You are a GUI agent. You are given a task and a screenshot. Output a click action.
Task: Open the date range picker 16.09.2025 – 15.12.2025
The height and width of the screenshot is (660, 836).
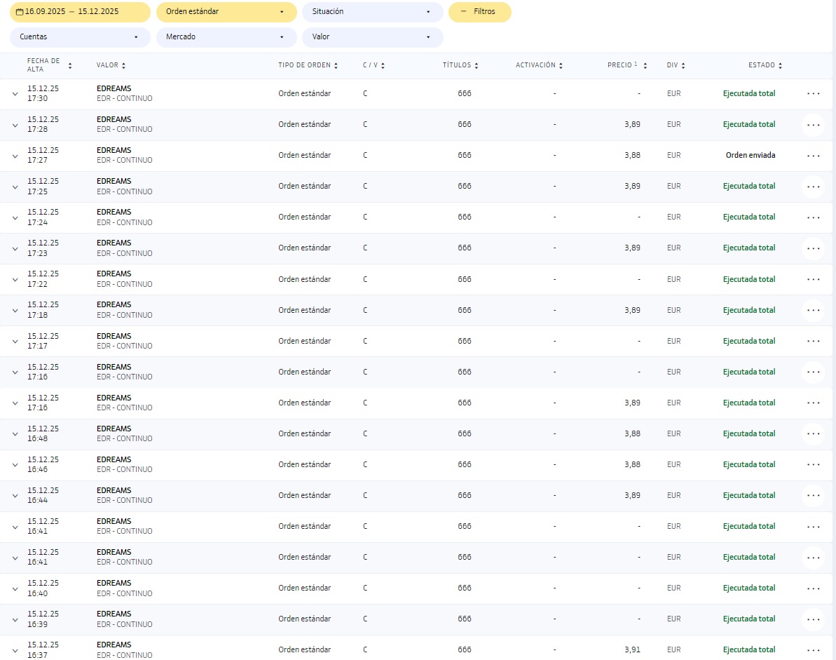80,12
